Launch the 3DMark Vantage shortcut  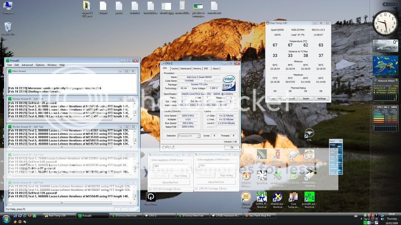246,200
